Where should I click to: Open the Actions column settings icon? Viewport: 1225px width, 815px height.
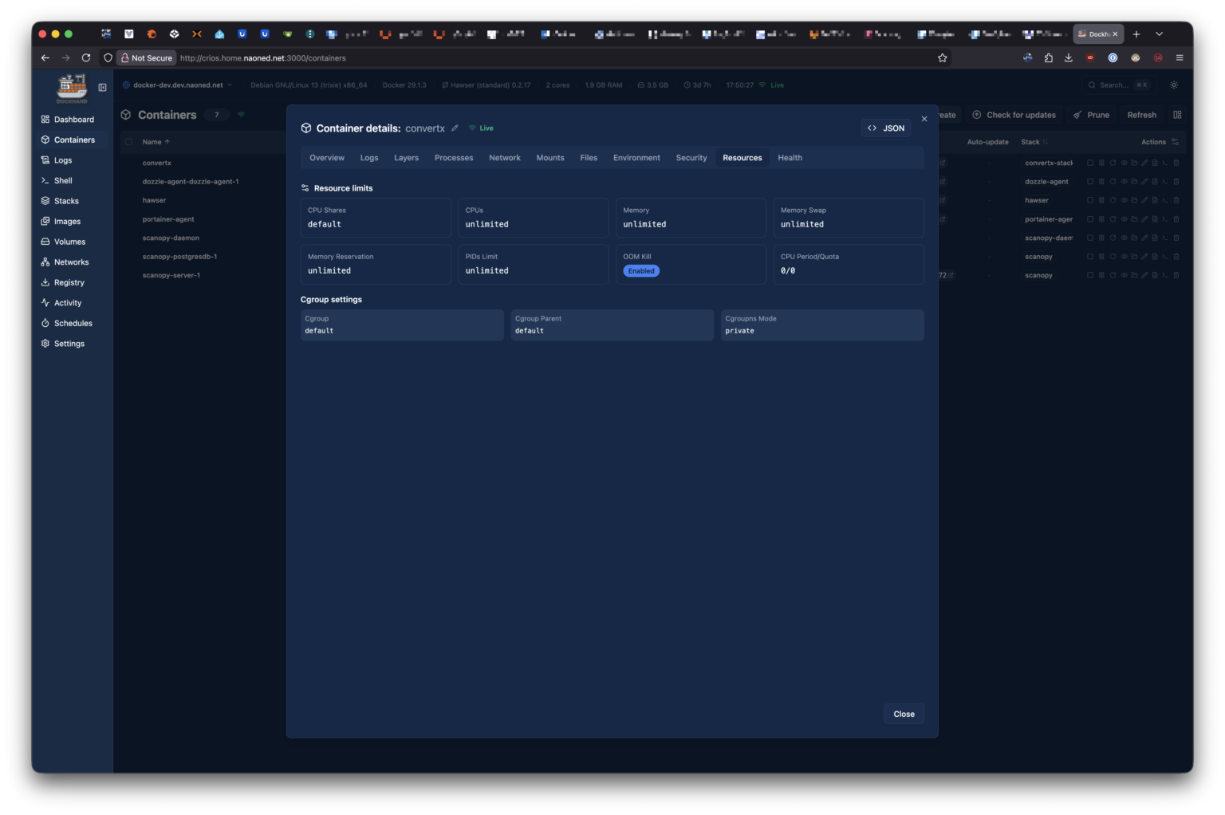point(1175,142)
